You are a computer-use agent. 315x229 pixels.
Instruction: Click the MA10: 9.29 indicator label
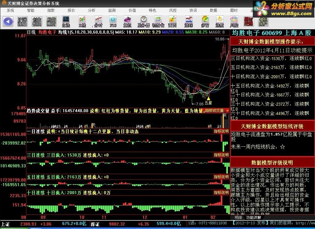coord(150,32)
